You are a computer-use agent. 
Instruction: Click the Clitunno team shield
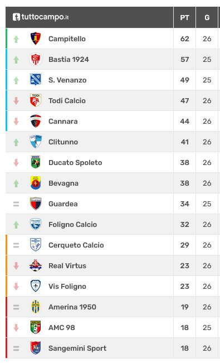click(36, 142)
